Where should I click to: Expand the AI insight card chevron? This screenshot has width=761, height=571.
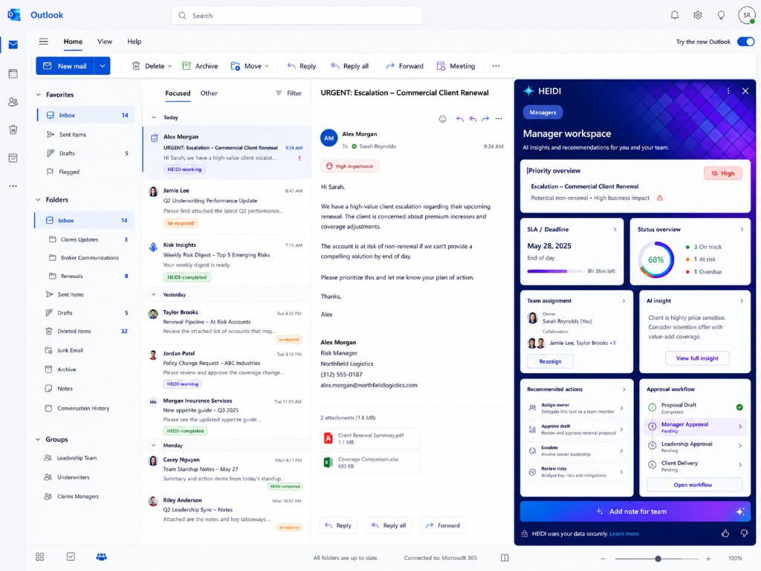[742, 300]
